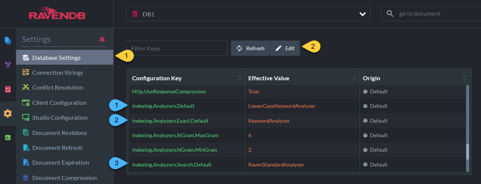This screenshot has height=184, width=481.
Task: Select Indexing.Analyzers.Exact.Default key
Action: pos(170,121)
